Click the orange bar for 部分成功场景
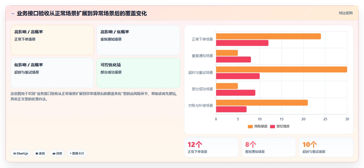 click(x=227, y=86)
